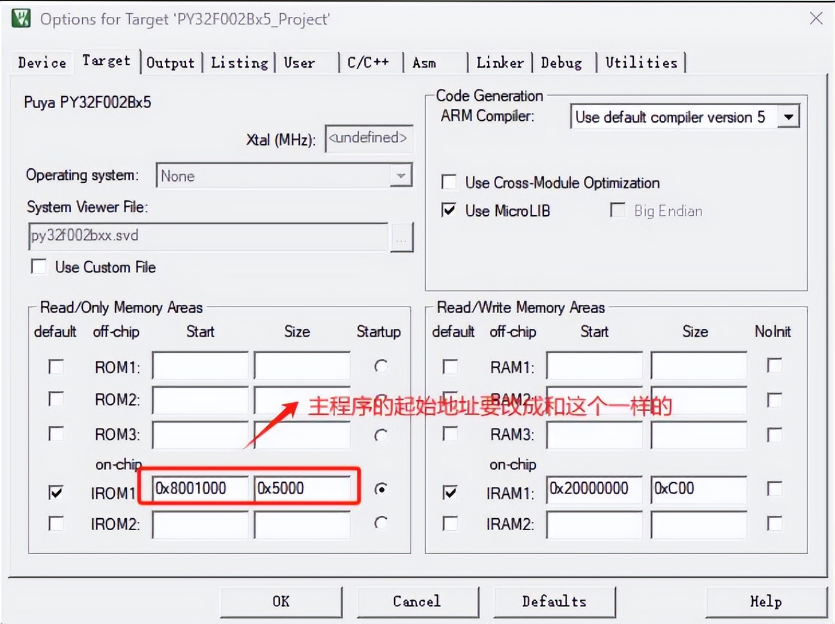
Task: Open the Output tab
Action: coord(171,63)
